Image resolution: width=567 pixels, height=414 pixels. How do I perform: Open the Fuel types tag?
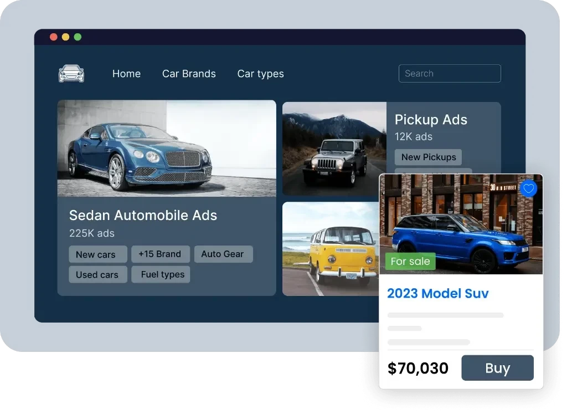[x=161, y=274]
